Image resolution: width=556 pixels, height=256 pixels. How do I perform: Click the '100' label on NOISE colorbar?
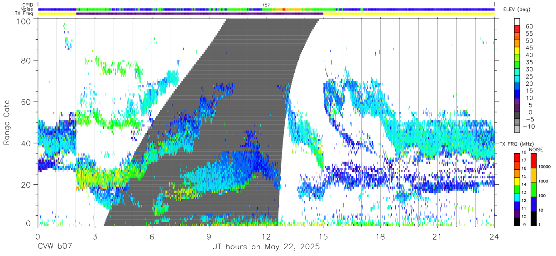[542, 196]
